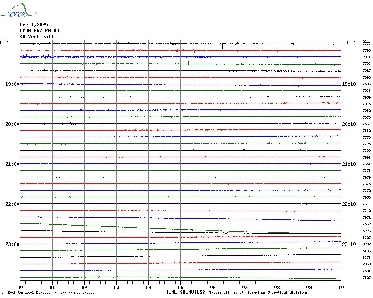
Task: Click the DC value 7793
Action: 367,50
